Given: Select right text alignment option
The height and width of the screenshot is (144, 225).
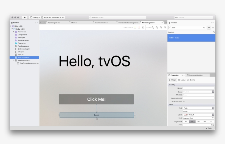Looking at the screenshot, I should click(x=198, y=121).
